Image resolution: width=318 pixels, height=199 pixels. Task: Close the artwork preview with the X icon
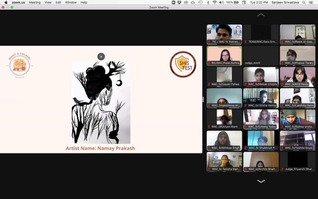tap(101, 57)
